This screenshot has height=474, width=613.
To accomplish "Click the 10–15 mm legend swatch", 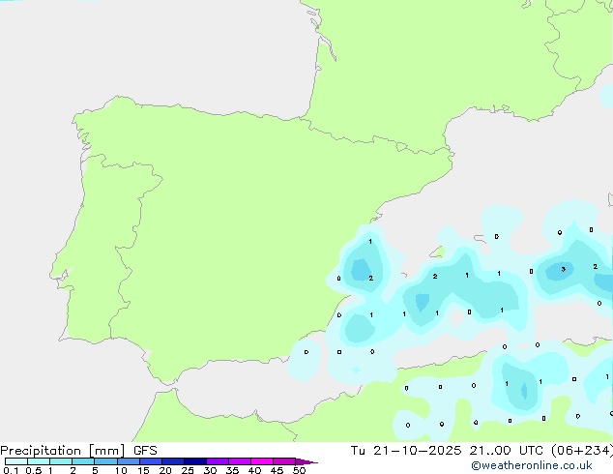I will [129, 461].
